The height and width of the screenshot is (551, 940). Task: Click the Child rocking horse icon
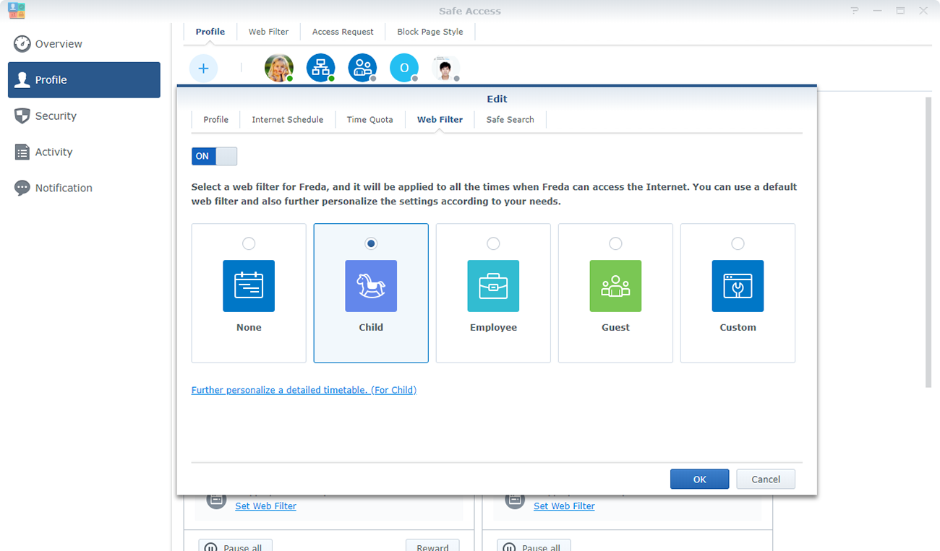[371, 286]
